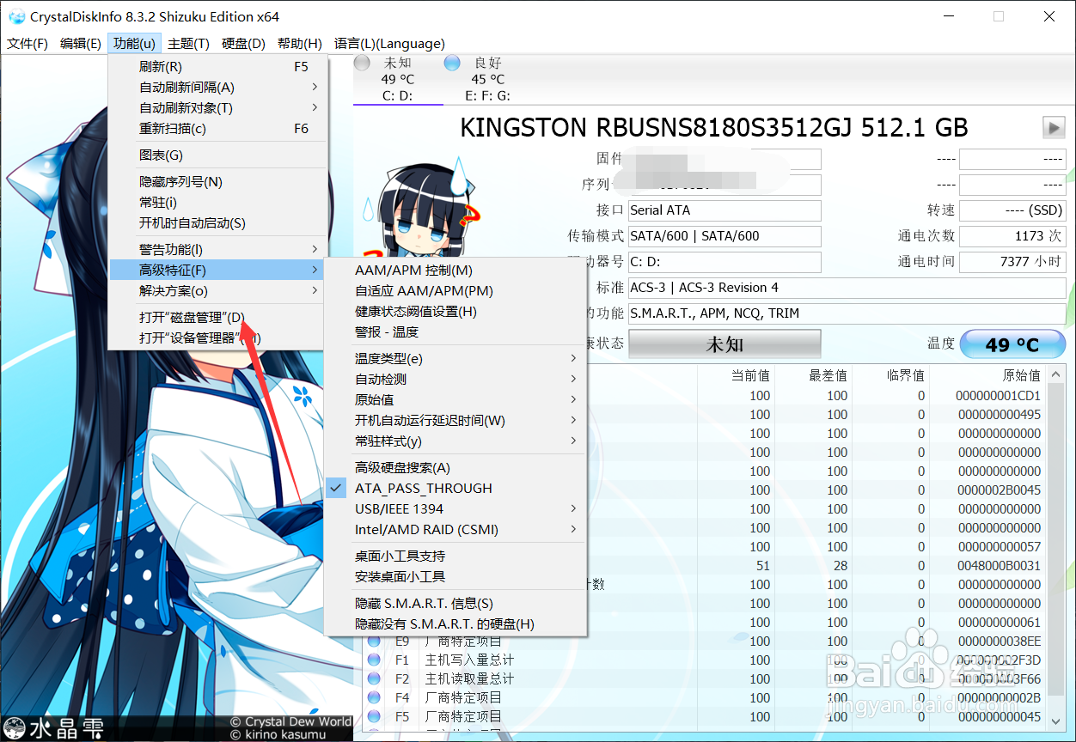Select the highlighted 高级特征(F) item
Image resolution: width=1076 pixels, height=742 pixels.
click(218, 271)
